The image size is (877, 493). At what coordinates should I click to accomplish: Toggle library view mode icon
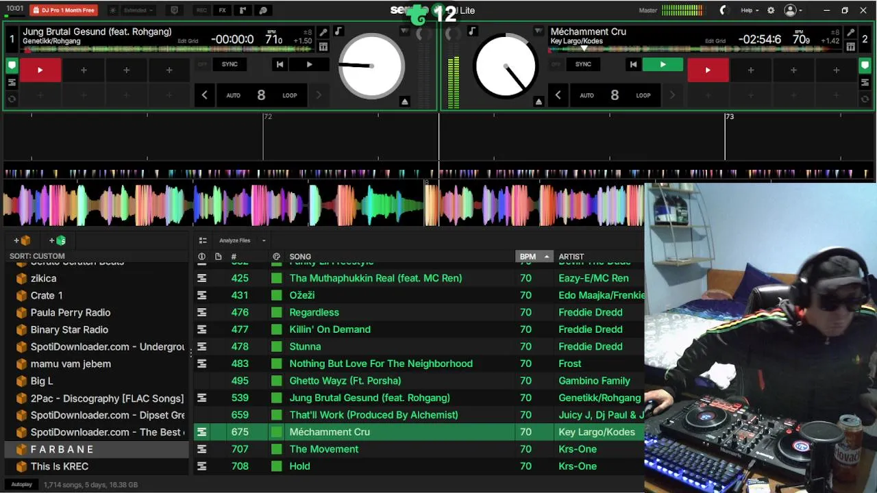[x=203, y=240]
